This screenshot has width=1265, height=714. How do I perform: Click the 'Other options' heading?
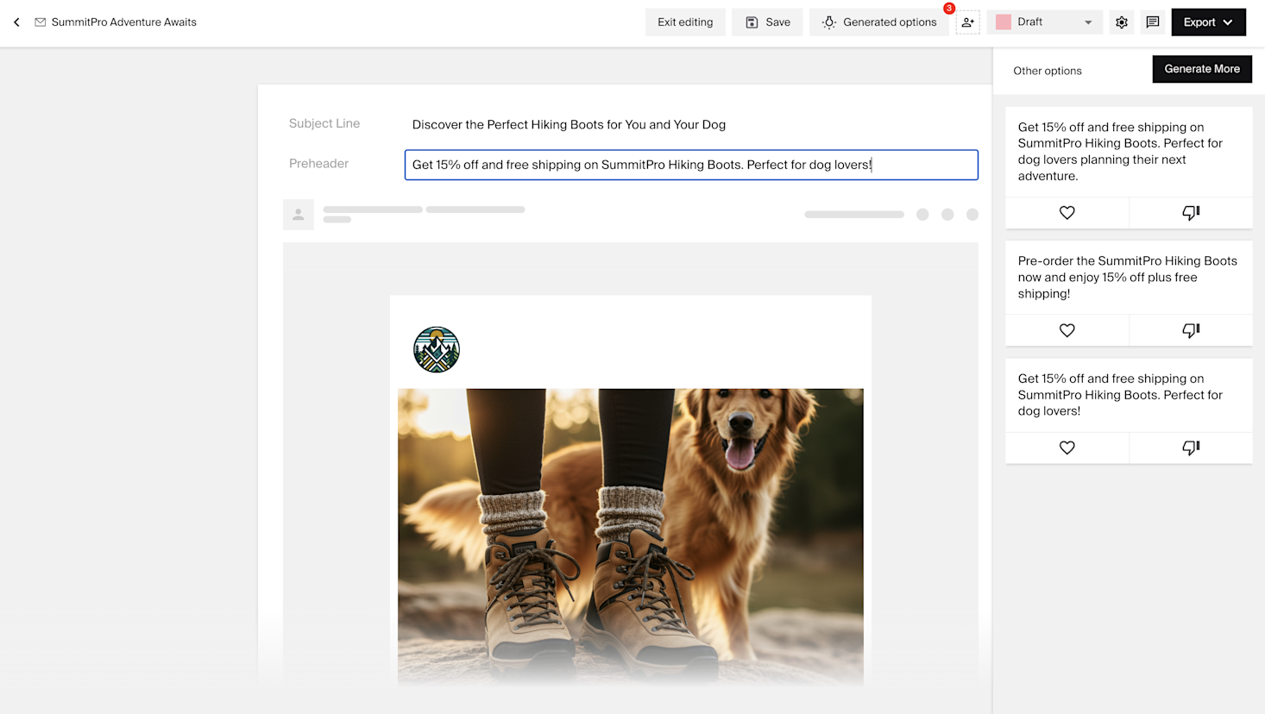[1048, 71]
